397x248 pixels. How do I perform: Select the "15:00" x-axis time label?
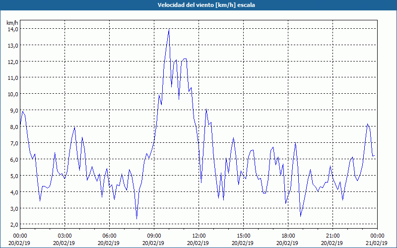click(243, 236)
